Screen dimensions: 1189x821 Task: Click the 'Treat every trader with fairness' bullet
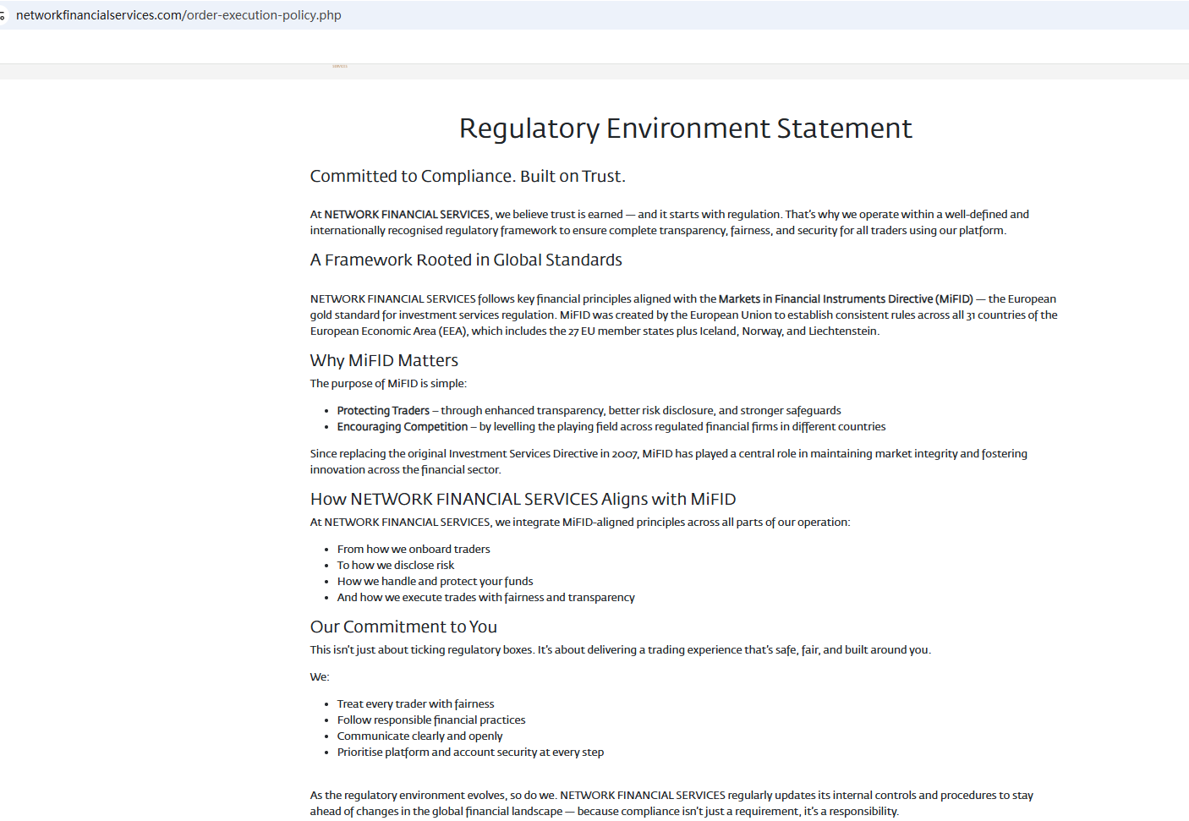click(415, 703)
